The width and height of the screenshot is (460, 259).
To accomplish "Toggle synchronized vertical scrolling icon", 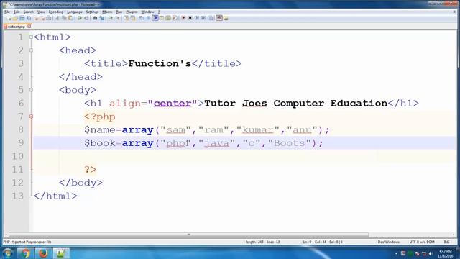I will pos(126,18).
